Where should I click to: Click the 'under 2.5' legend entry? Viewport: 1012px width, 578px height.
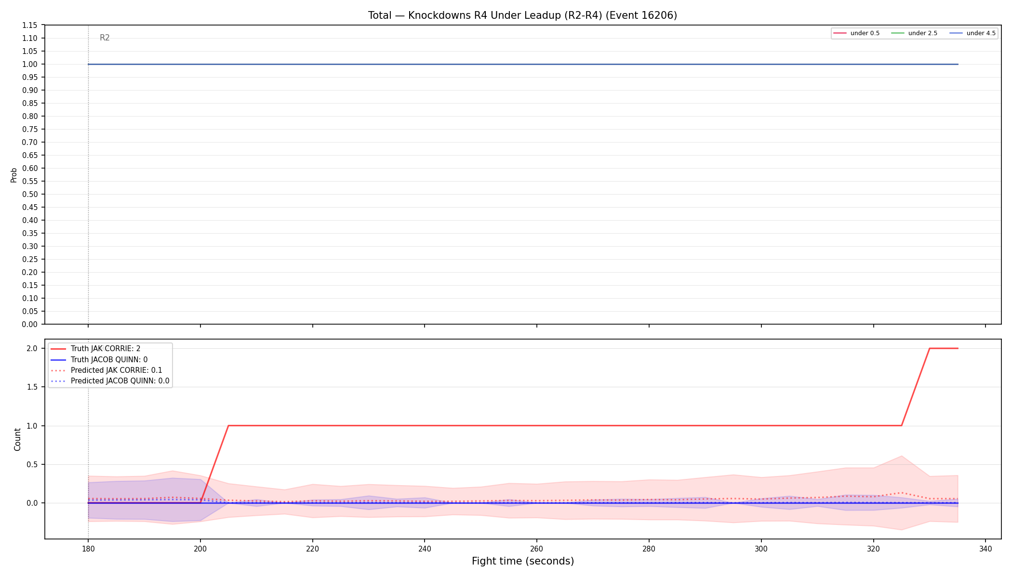click(x=914, y=33)
